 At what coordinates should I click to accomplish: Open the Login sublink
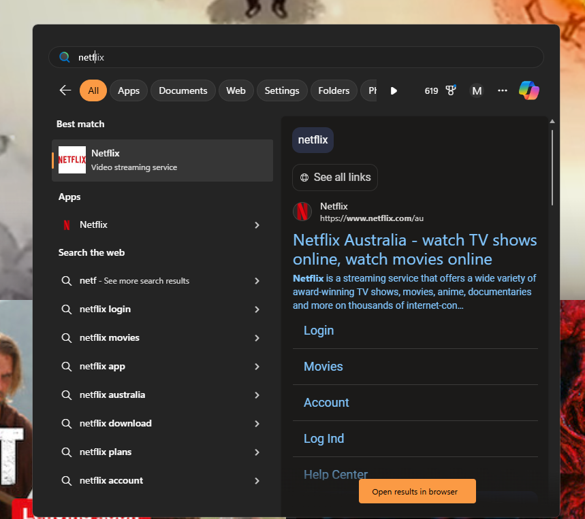coord(319,331)
